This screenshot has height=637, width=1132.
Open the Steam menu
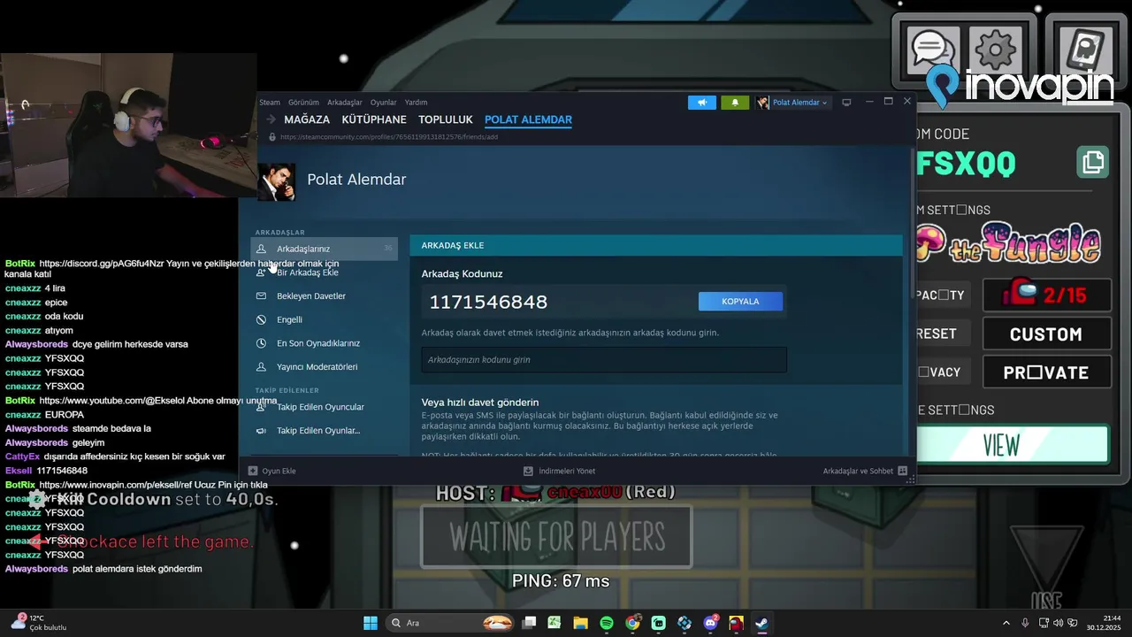tap(269, 103)
